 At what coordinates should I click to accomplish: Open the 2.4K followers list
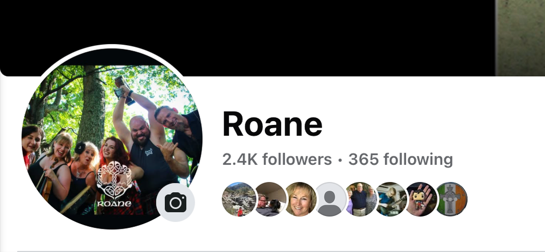tap(277, 159)
